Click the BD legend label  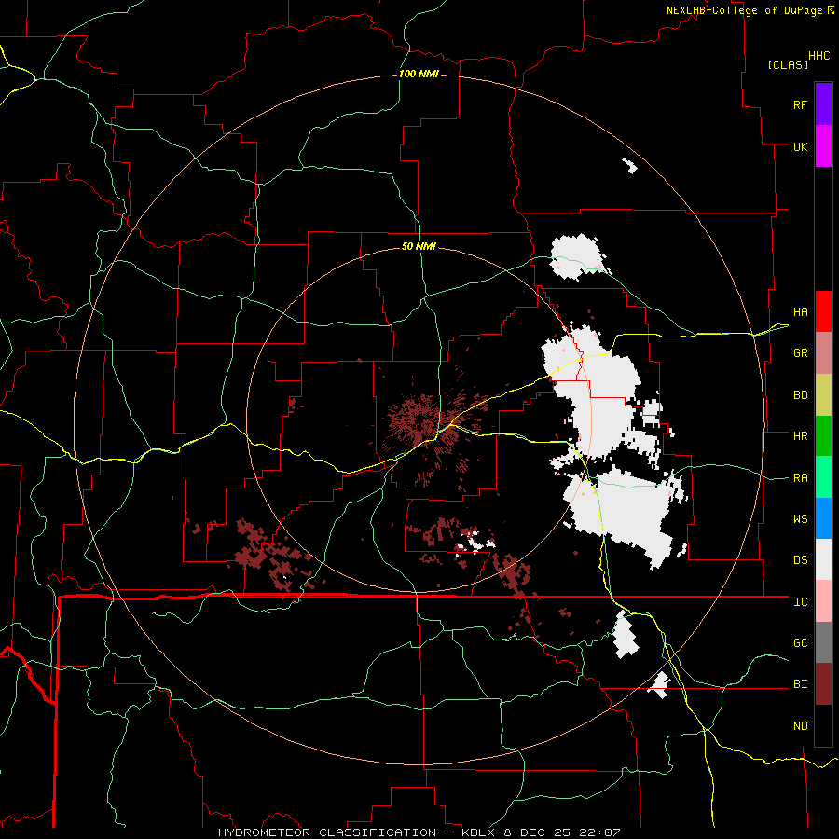click(800, 395)
